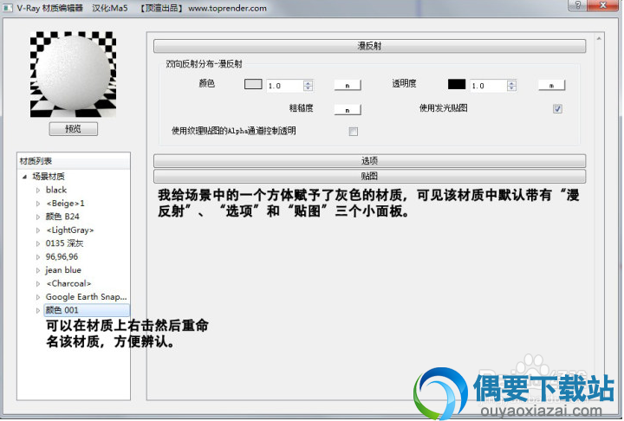Click the 粗糙度 texture map m button
Screen dimensions: 624x421
(x=348, y=110)
